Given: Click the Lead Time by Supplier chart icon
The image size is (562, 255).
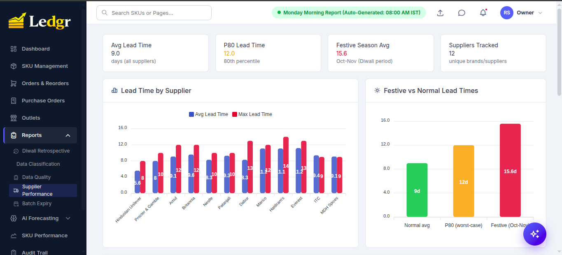Looking at the screenshot, I should coord(114,90).
